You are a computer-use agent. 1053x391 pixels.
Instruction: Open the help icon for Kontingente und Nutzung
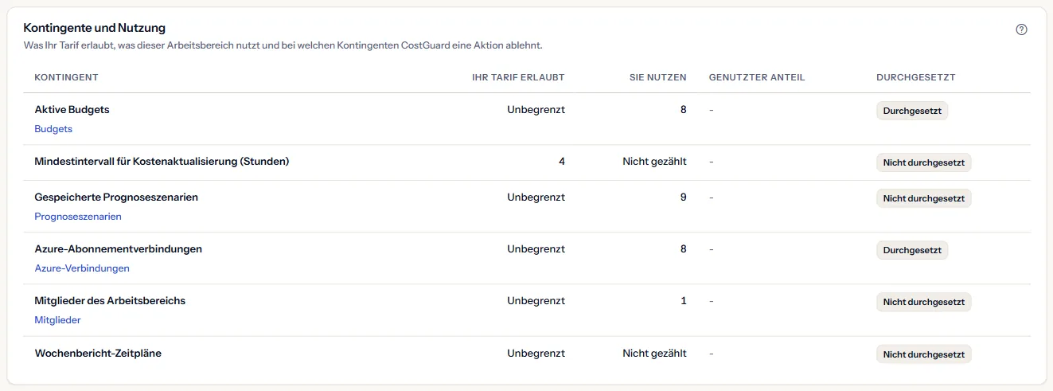tap(1022, 29)
